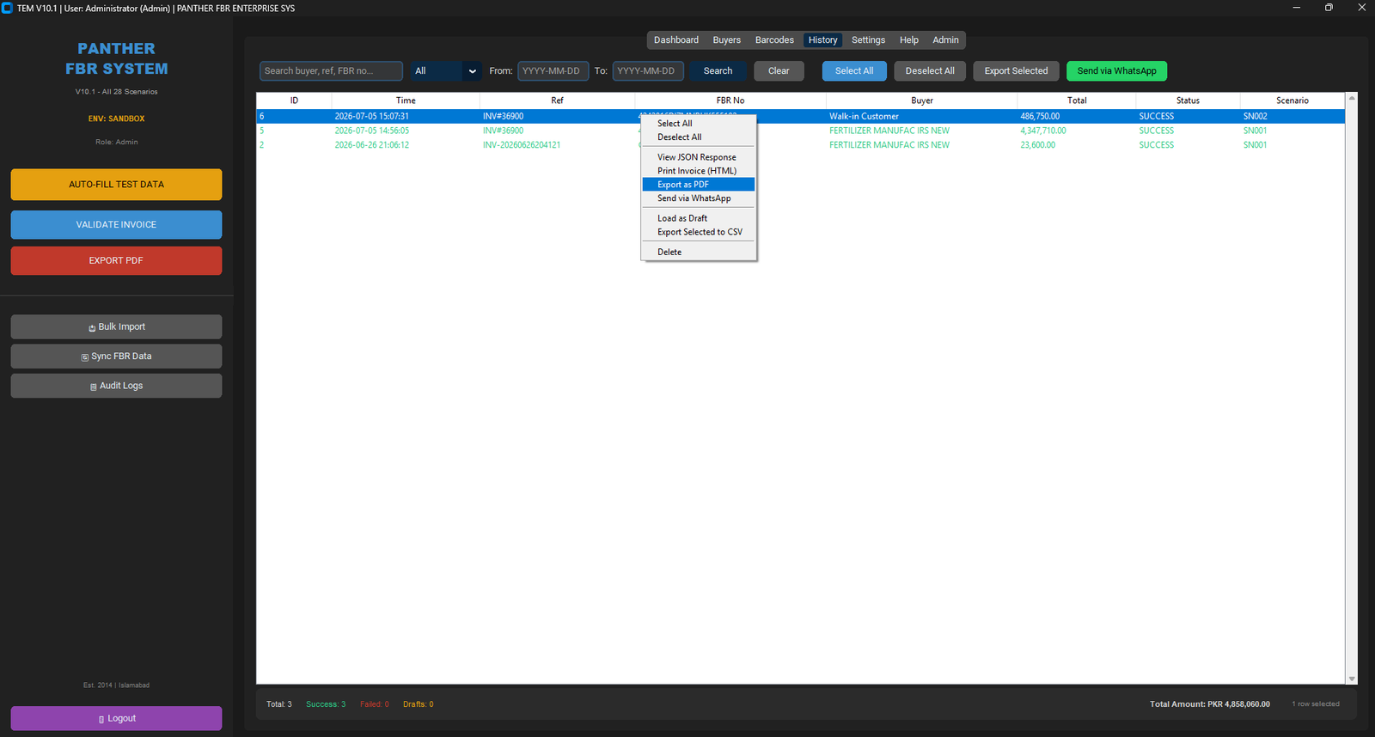Sort by the Buyer column header
This screenshot has height=737, width=1375.
(922, 100)
